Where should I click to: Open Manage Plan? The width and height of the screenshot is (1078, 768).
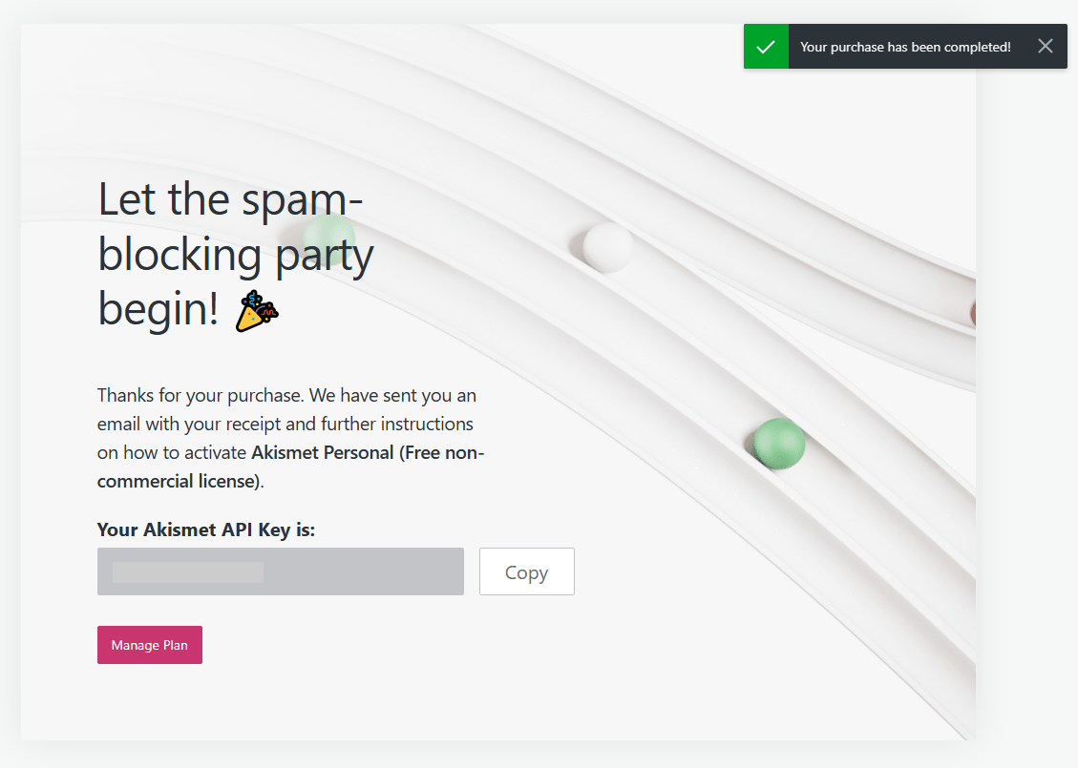[150, 645]
